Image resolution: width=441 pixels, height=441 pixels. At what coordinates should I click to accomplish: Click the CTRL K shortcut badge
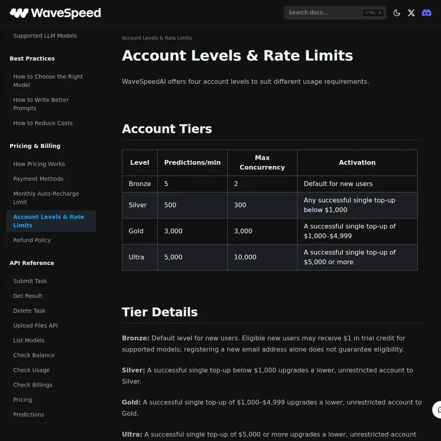pyautogui.click(x=373, y=13)
